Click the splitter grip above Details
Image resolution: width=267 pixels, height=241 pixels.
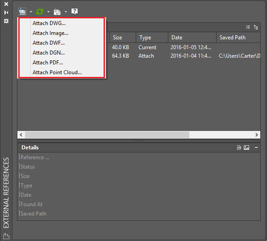pos(139,141)
